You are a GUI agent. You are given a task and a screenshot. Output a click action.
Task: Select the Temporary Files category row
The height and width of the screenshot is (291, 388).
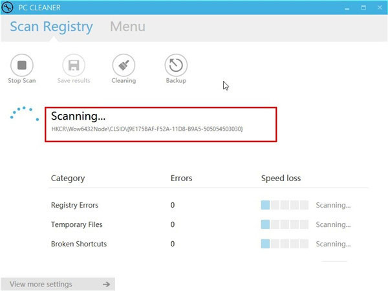[x=76, y=224]
